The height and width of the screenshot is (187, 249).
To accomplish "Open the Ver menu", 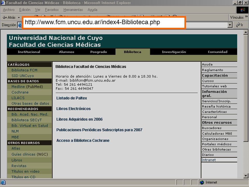I will point(38,10).
